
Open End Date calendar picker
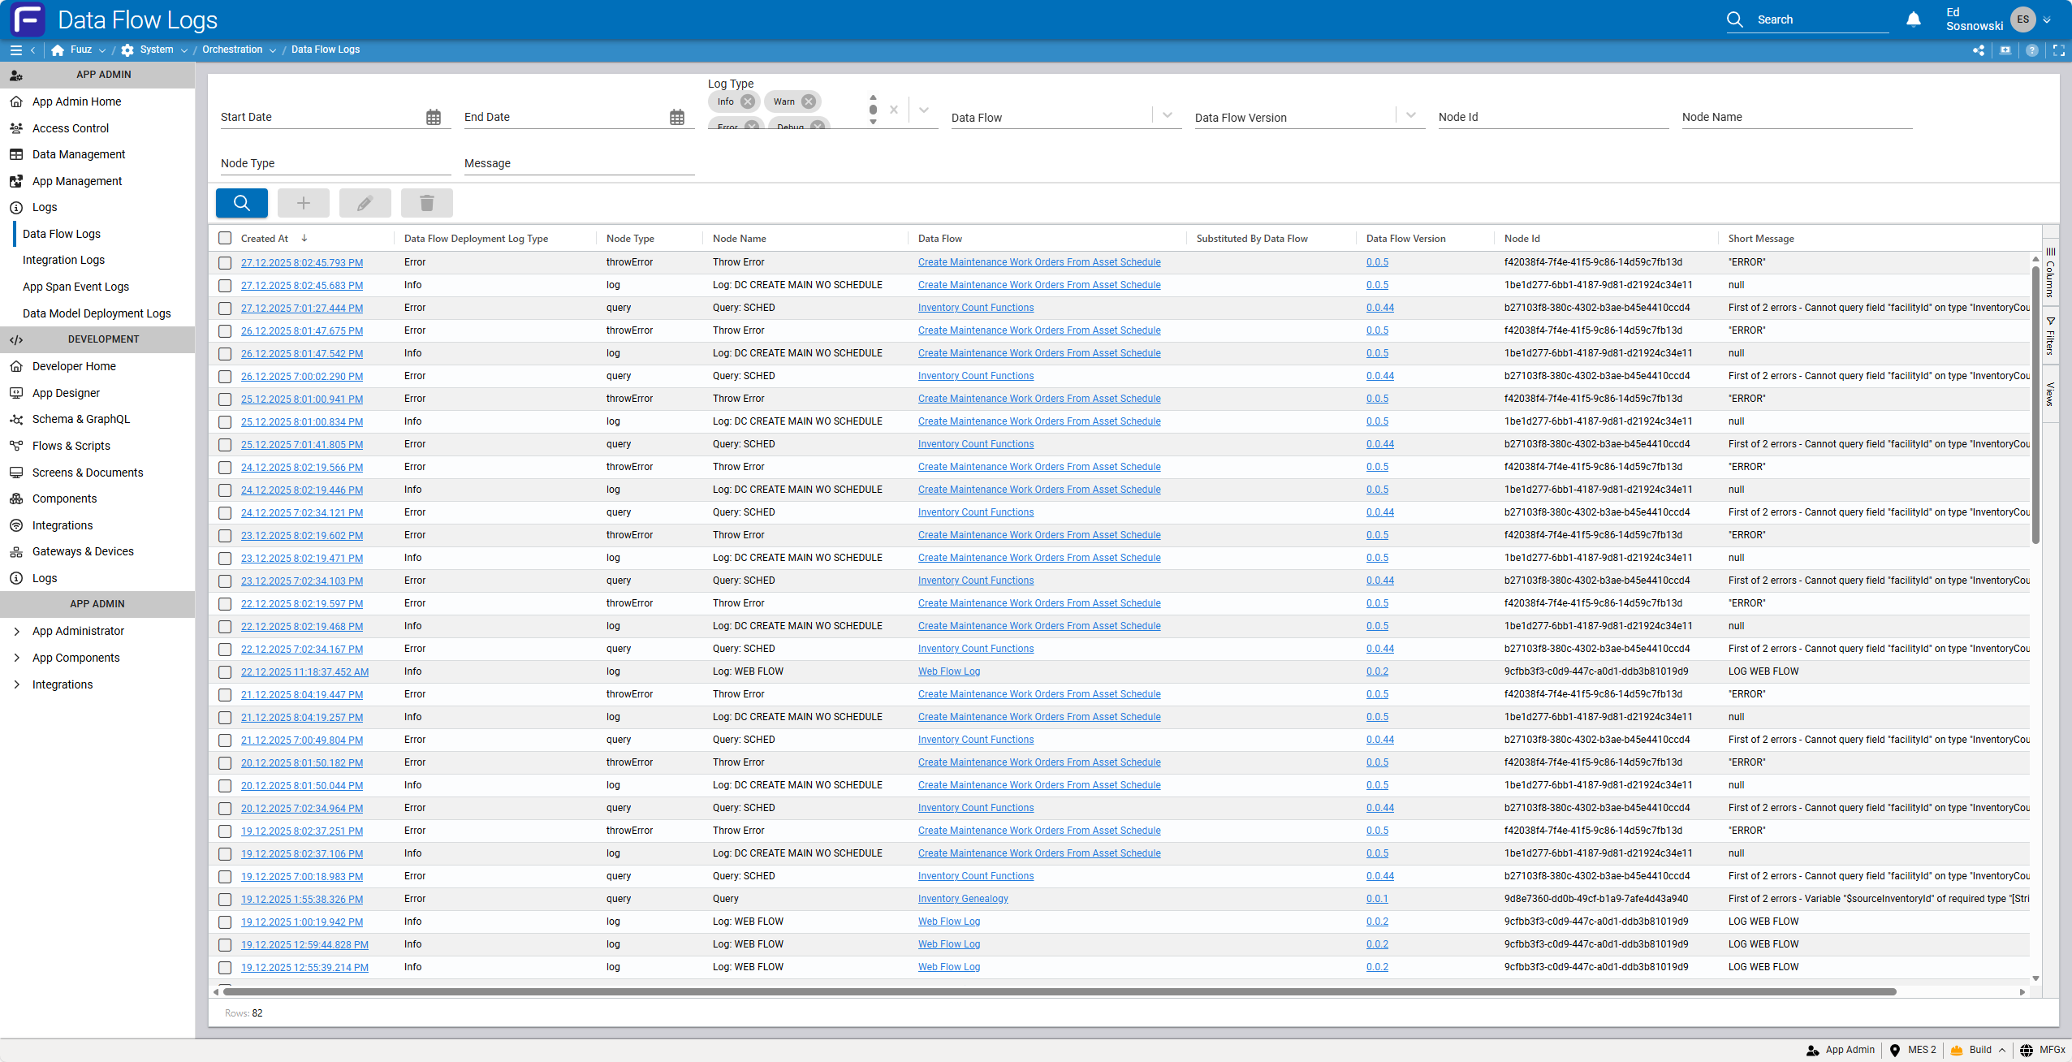(677, 118)
